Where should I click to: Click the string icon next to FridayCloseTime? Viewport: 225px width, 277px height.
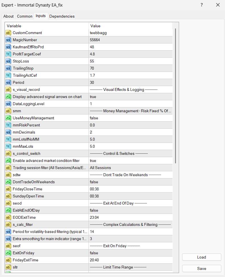coord(8,189)
